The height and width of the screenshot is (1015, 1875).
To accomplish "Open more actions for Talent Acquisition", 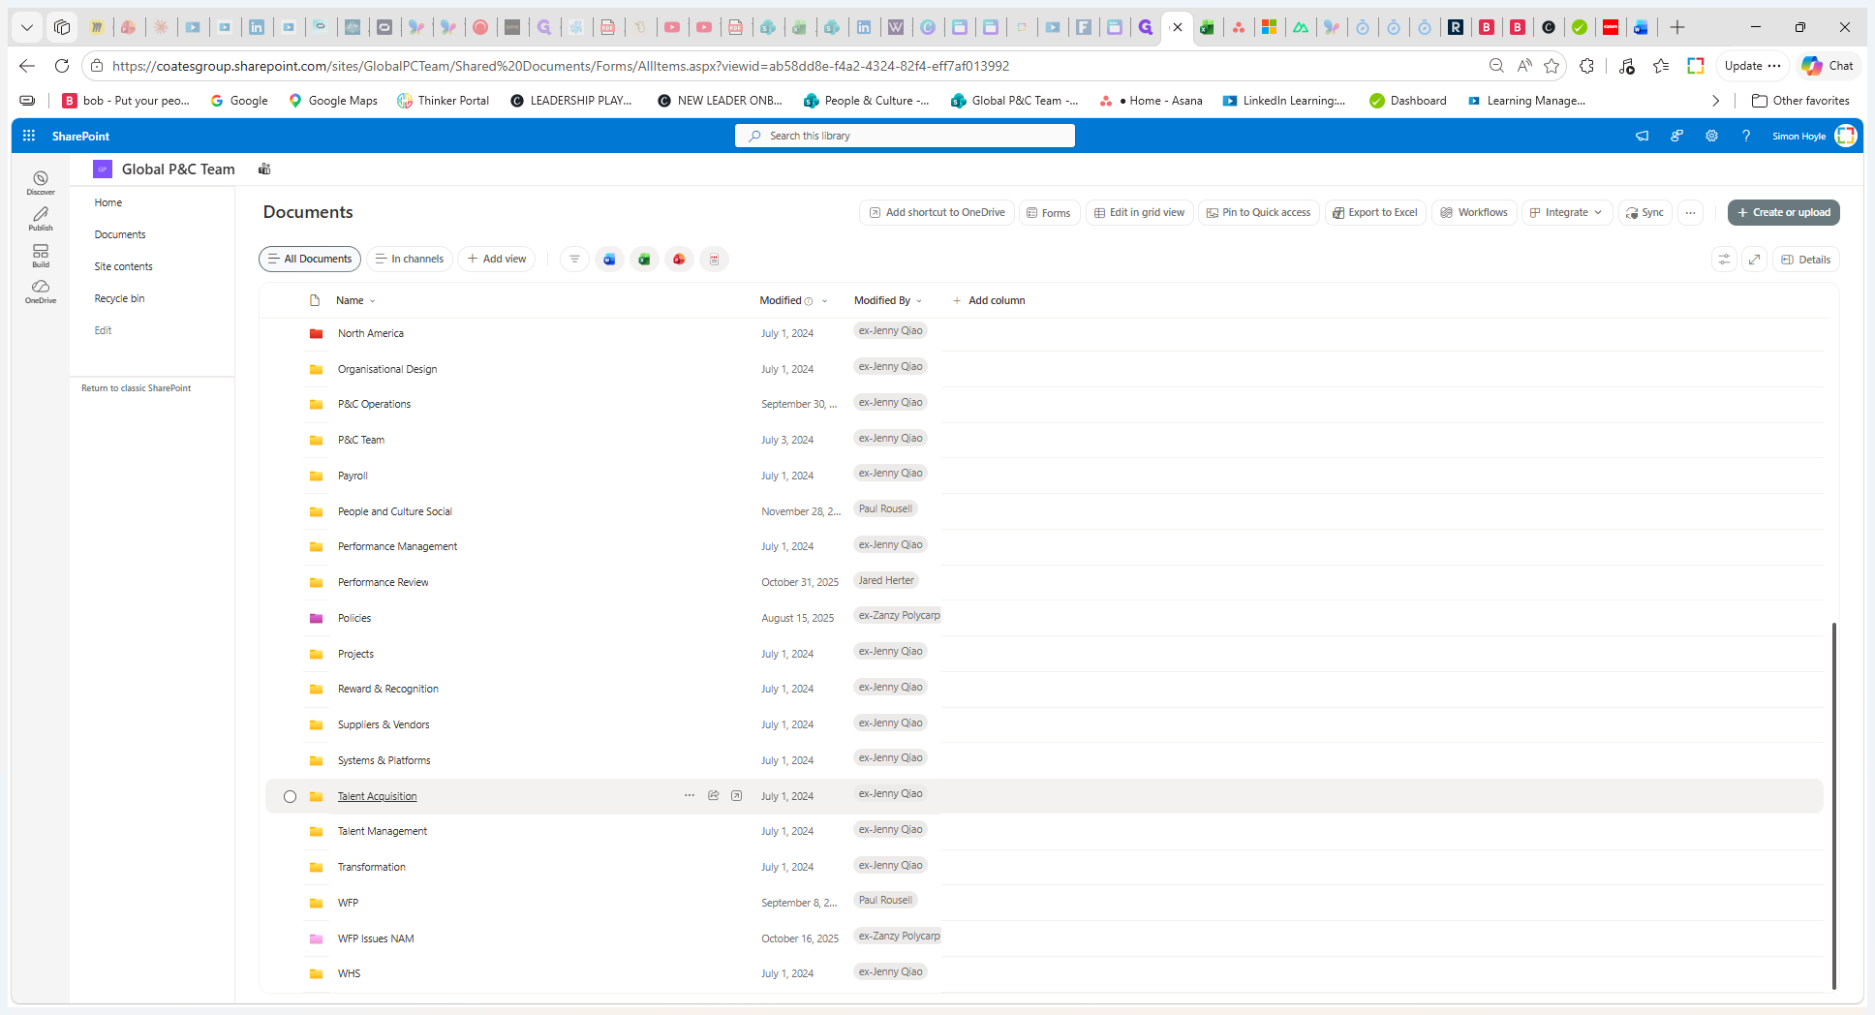I will pyautogui.click(x=690, y=796).
